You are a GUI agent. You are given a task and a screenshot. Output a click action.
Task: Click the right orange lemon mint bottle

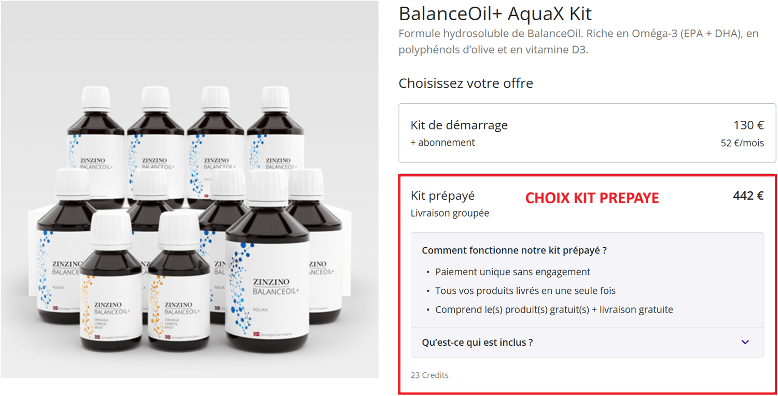[179, 281]
